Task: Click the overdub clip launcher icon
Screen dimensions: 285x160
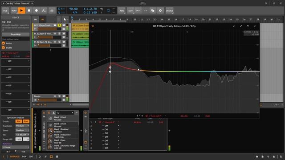Action: pos(52,11)
